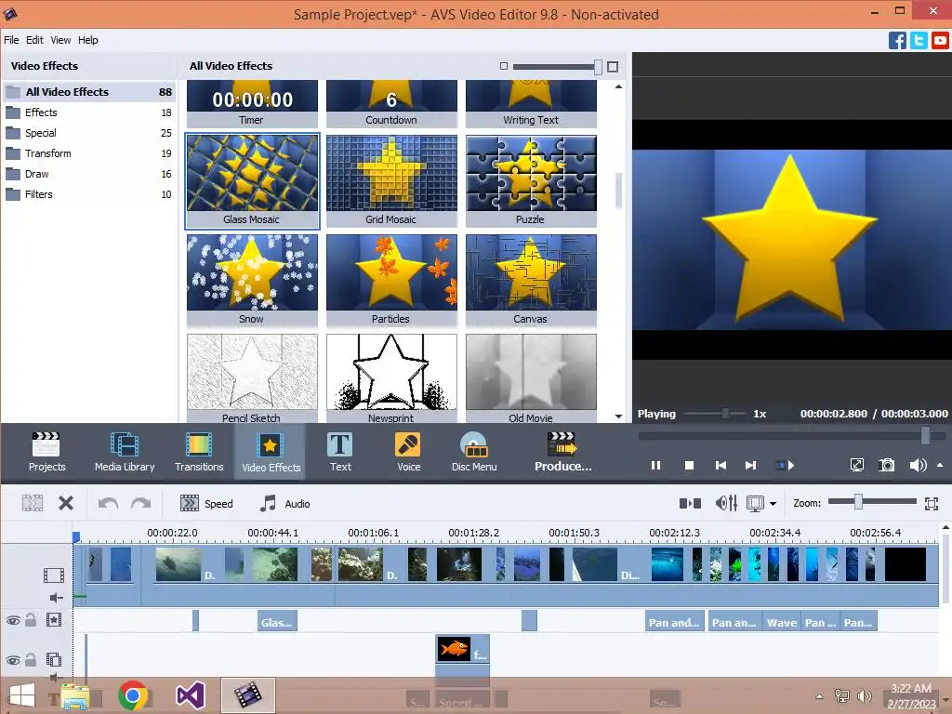This screenshot has height=714, width=952.
Task: Expand the volume level arrow
Action: [x=940, y=465]
